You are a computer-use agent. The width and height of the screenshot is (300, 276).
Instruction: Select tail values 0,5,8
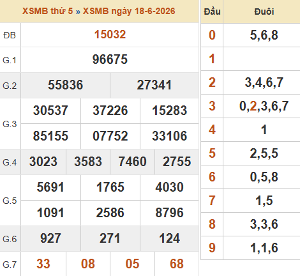264,177
